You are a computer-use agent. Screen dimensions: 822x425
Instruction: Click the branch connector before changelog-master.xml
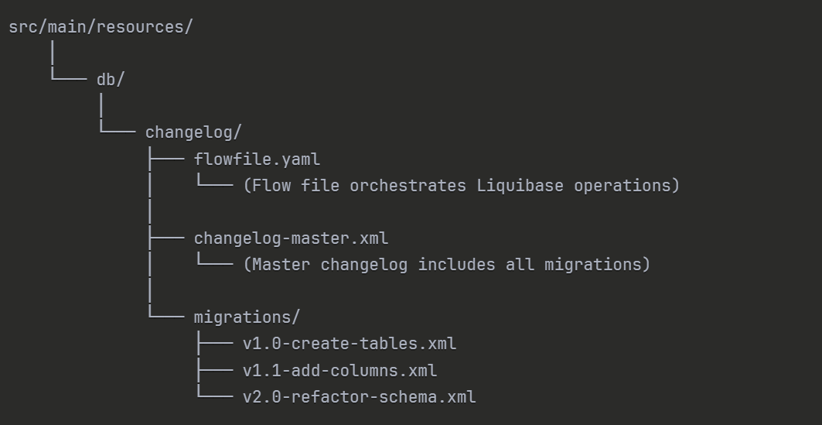(x=165, y=238)
